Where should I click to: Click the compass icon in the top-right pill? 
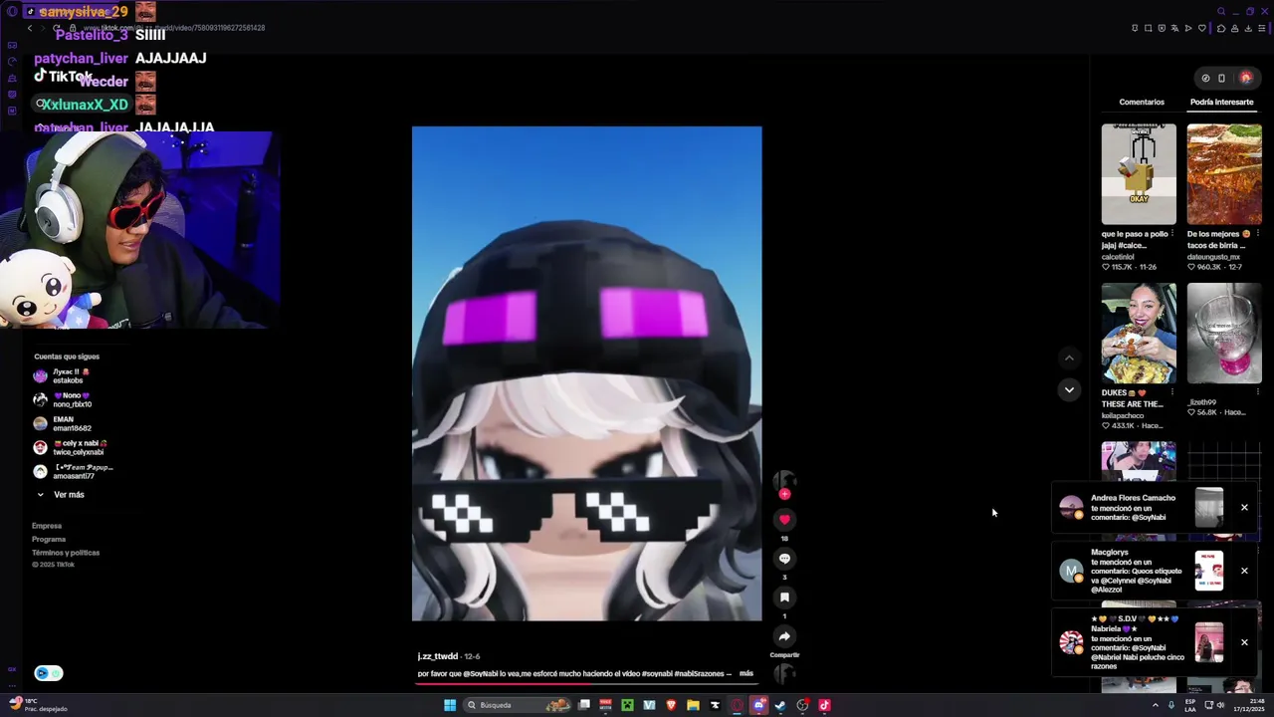[1205, 78]
